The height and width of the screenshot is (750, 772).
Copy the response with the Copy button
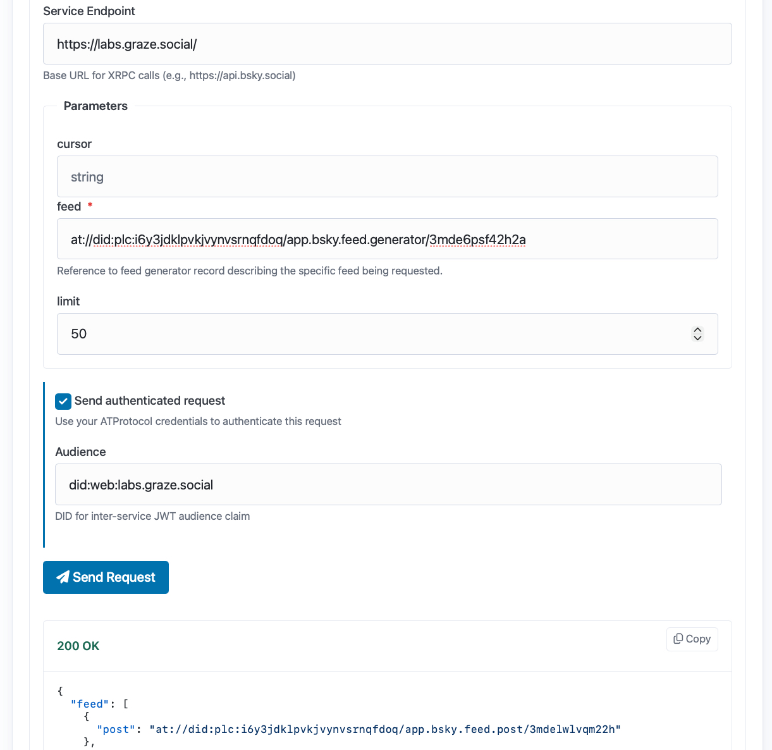tap(692, 639)
